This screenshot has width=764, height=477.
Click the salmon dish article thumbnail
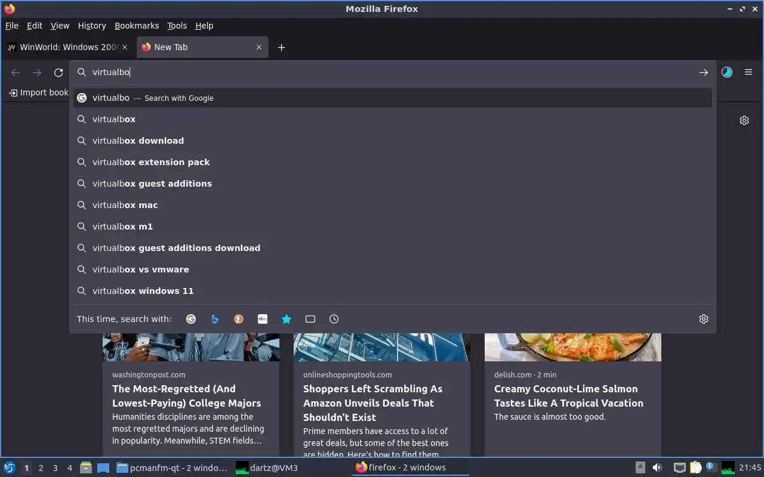click(573, 347)
